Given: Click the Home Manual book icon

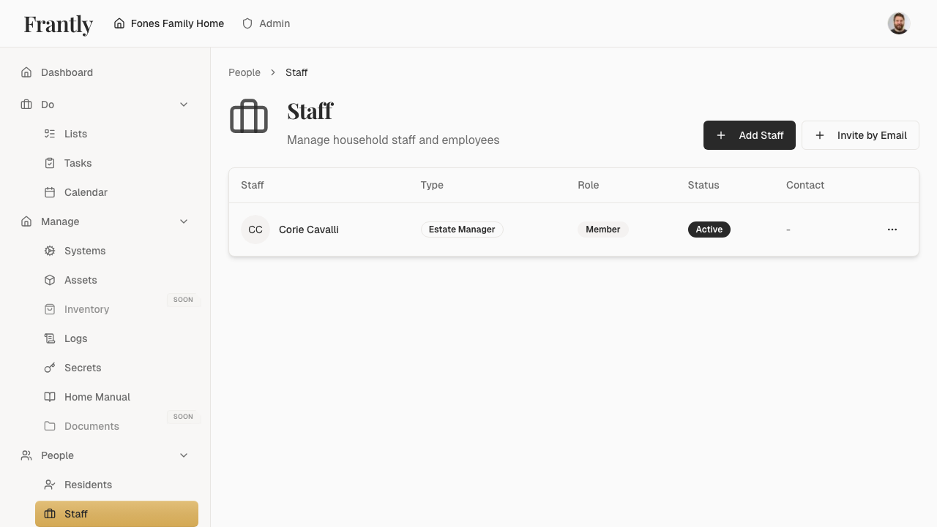Looking at the screenshot, I should pos(49,396).
